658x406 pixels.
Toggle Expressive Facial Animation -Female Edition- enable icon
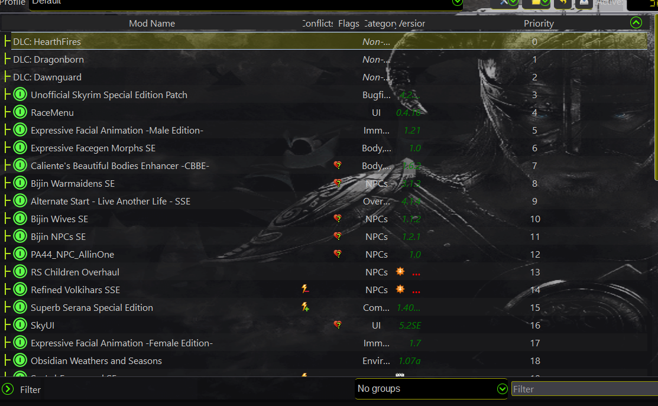coord(20,343)
